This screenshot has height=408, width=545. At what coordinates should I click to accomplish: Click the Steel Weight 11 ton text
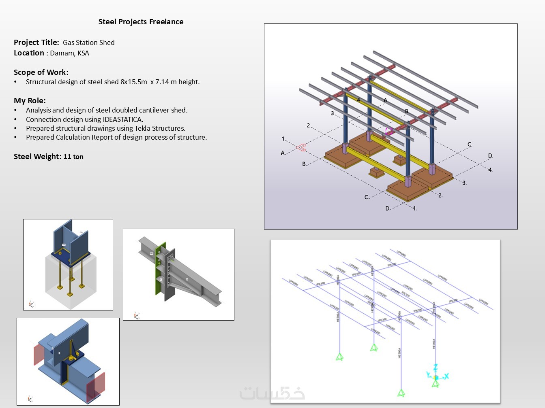(x=49, y=157)
